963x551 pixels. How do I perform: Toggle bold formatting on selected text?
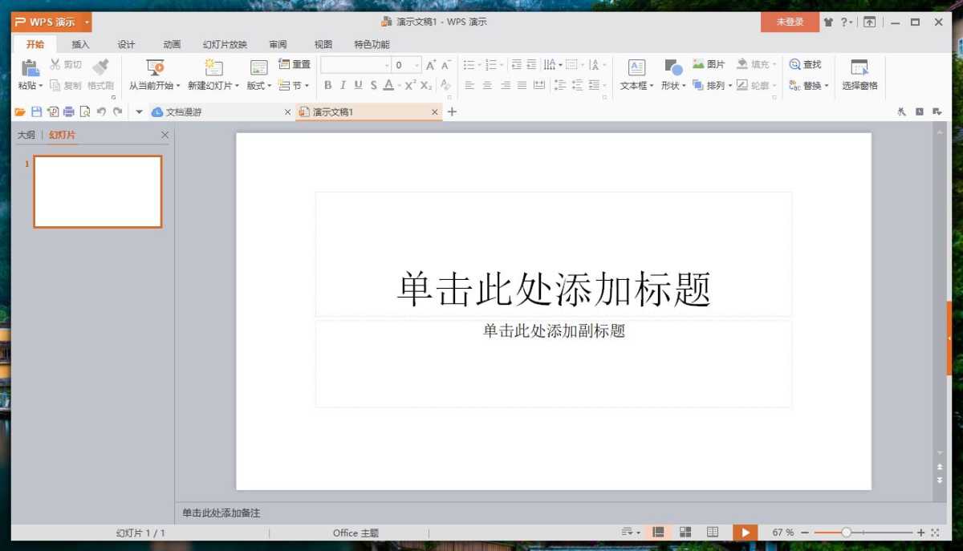[x=328, y=84]
